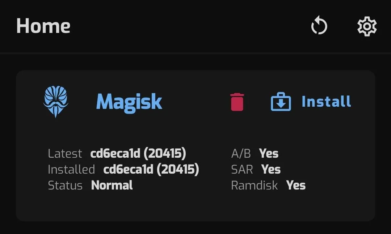Open settings via gear icon
The width and height of the screenshot is (391, 234).
[x=367, y=26]
